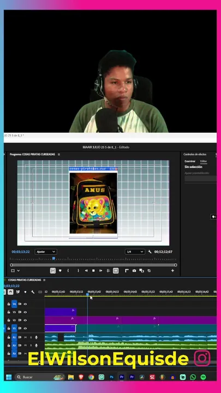Click the timeline ruler playhead marker
The image size is (221, 393).
87,295
